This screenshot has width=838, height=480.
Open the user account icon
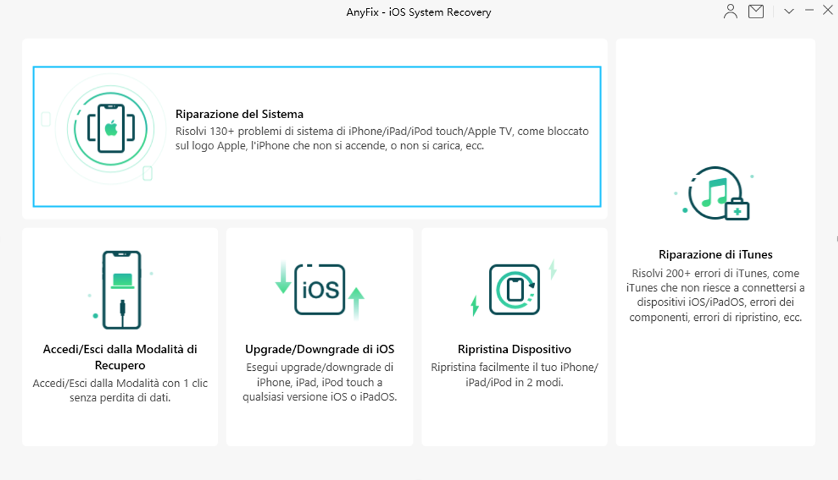click(x=730, y=12)
